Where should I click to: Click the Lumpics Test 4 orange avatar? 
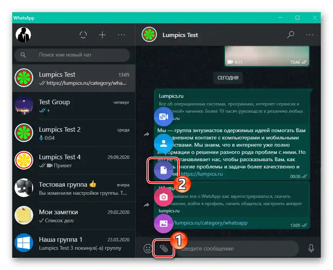pos(24,160)
